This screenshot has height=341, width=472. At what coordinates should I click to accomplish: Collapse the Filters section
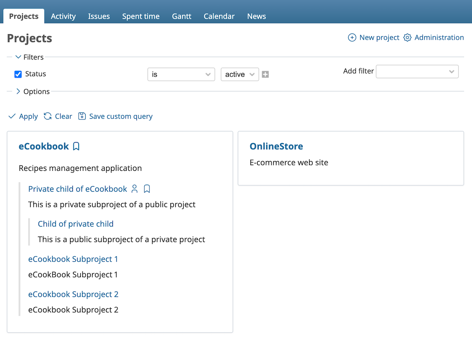[18, 57]
